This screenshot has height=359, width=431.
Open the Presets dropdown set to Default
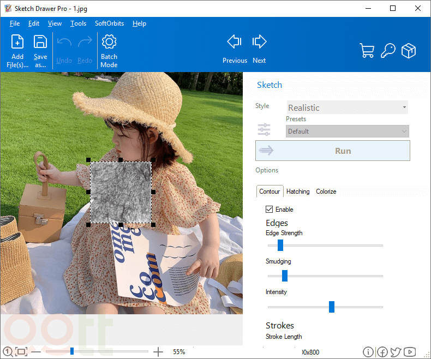point(348,131)
